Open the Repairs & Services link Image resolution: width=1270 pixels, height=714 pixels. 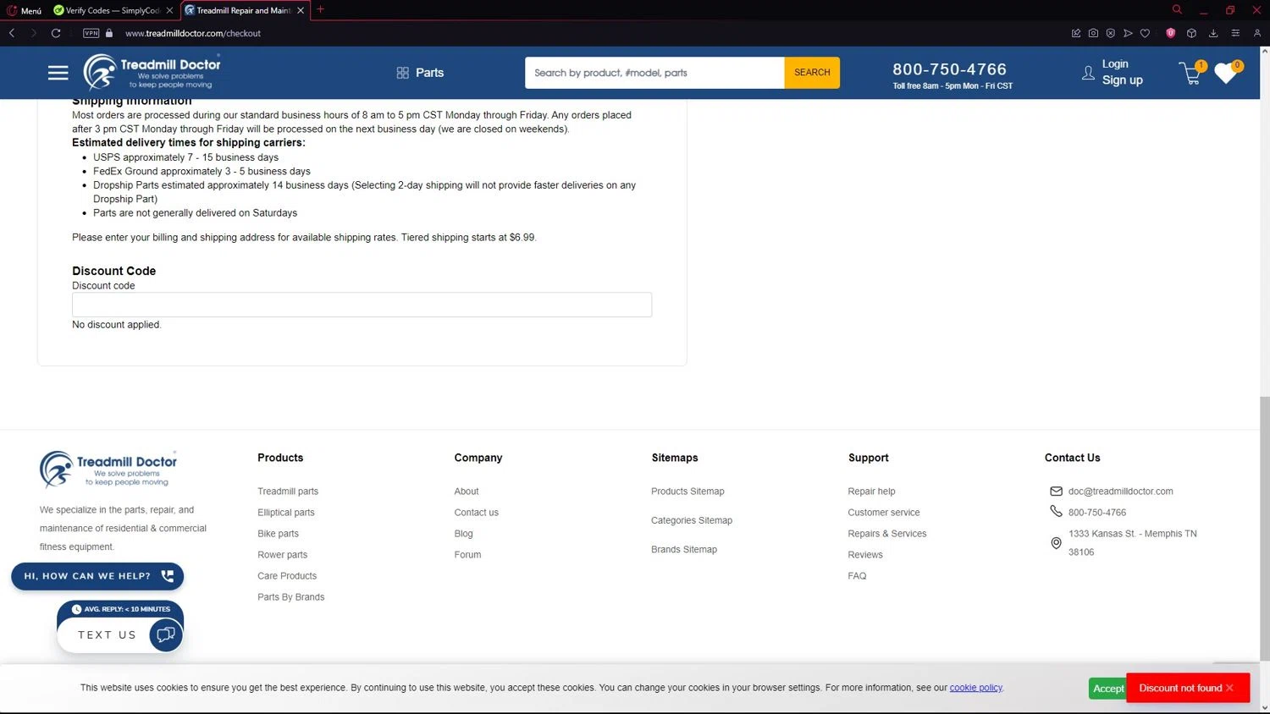click(x=886, y=534)
